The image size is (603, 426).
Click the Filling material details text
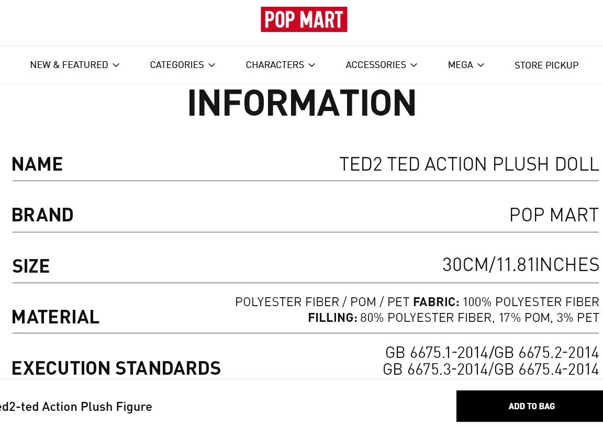pos(453,318)
